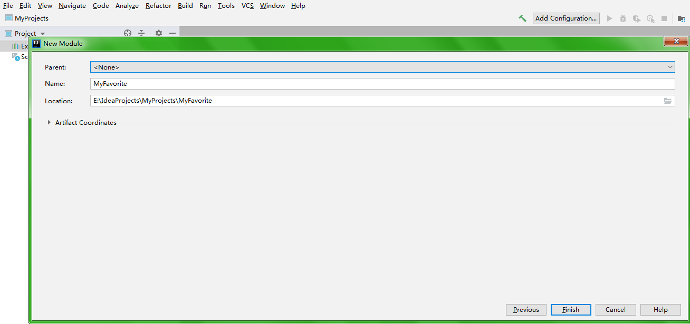Click the Finish button
Image resolution: width=690 pixels, height=324 pixels.
coord(571,310)
